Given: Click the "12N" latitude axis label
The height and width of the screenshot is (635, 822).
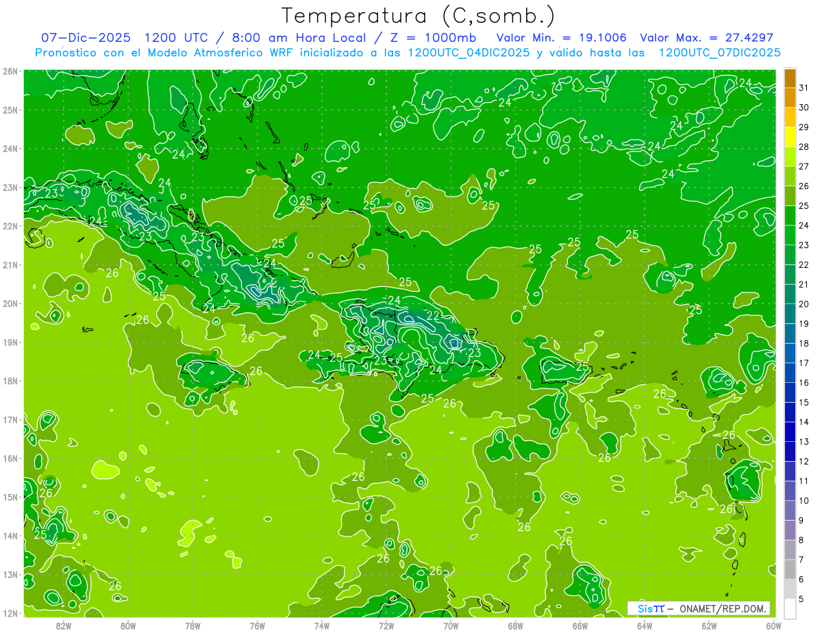Looking at the screenshot, I should pyautogui.click(x=10, y=613).
